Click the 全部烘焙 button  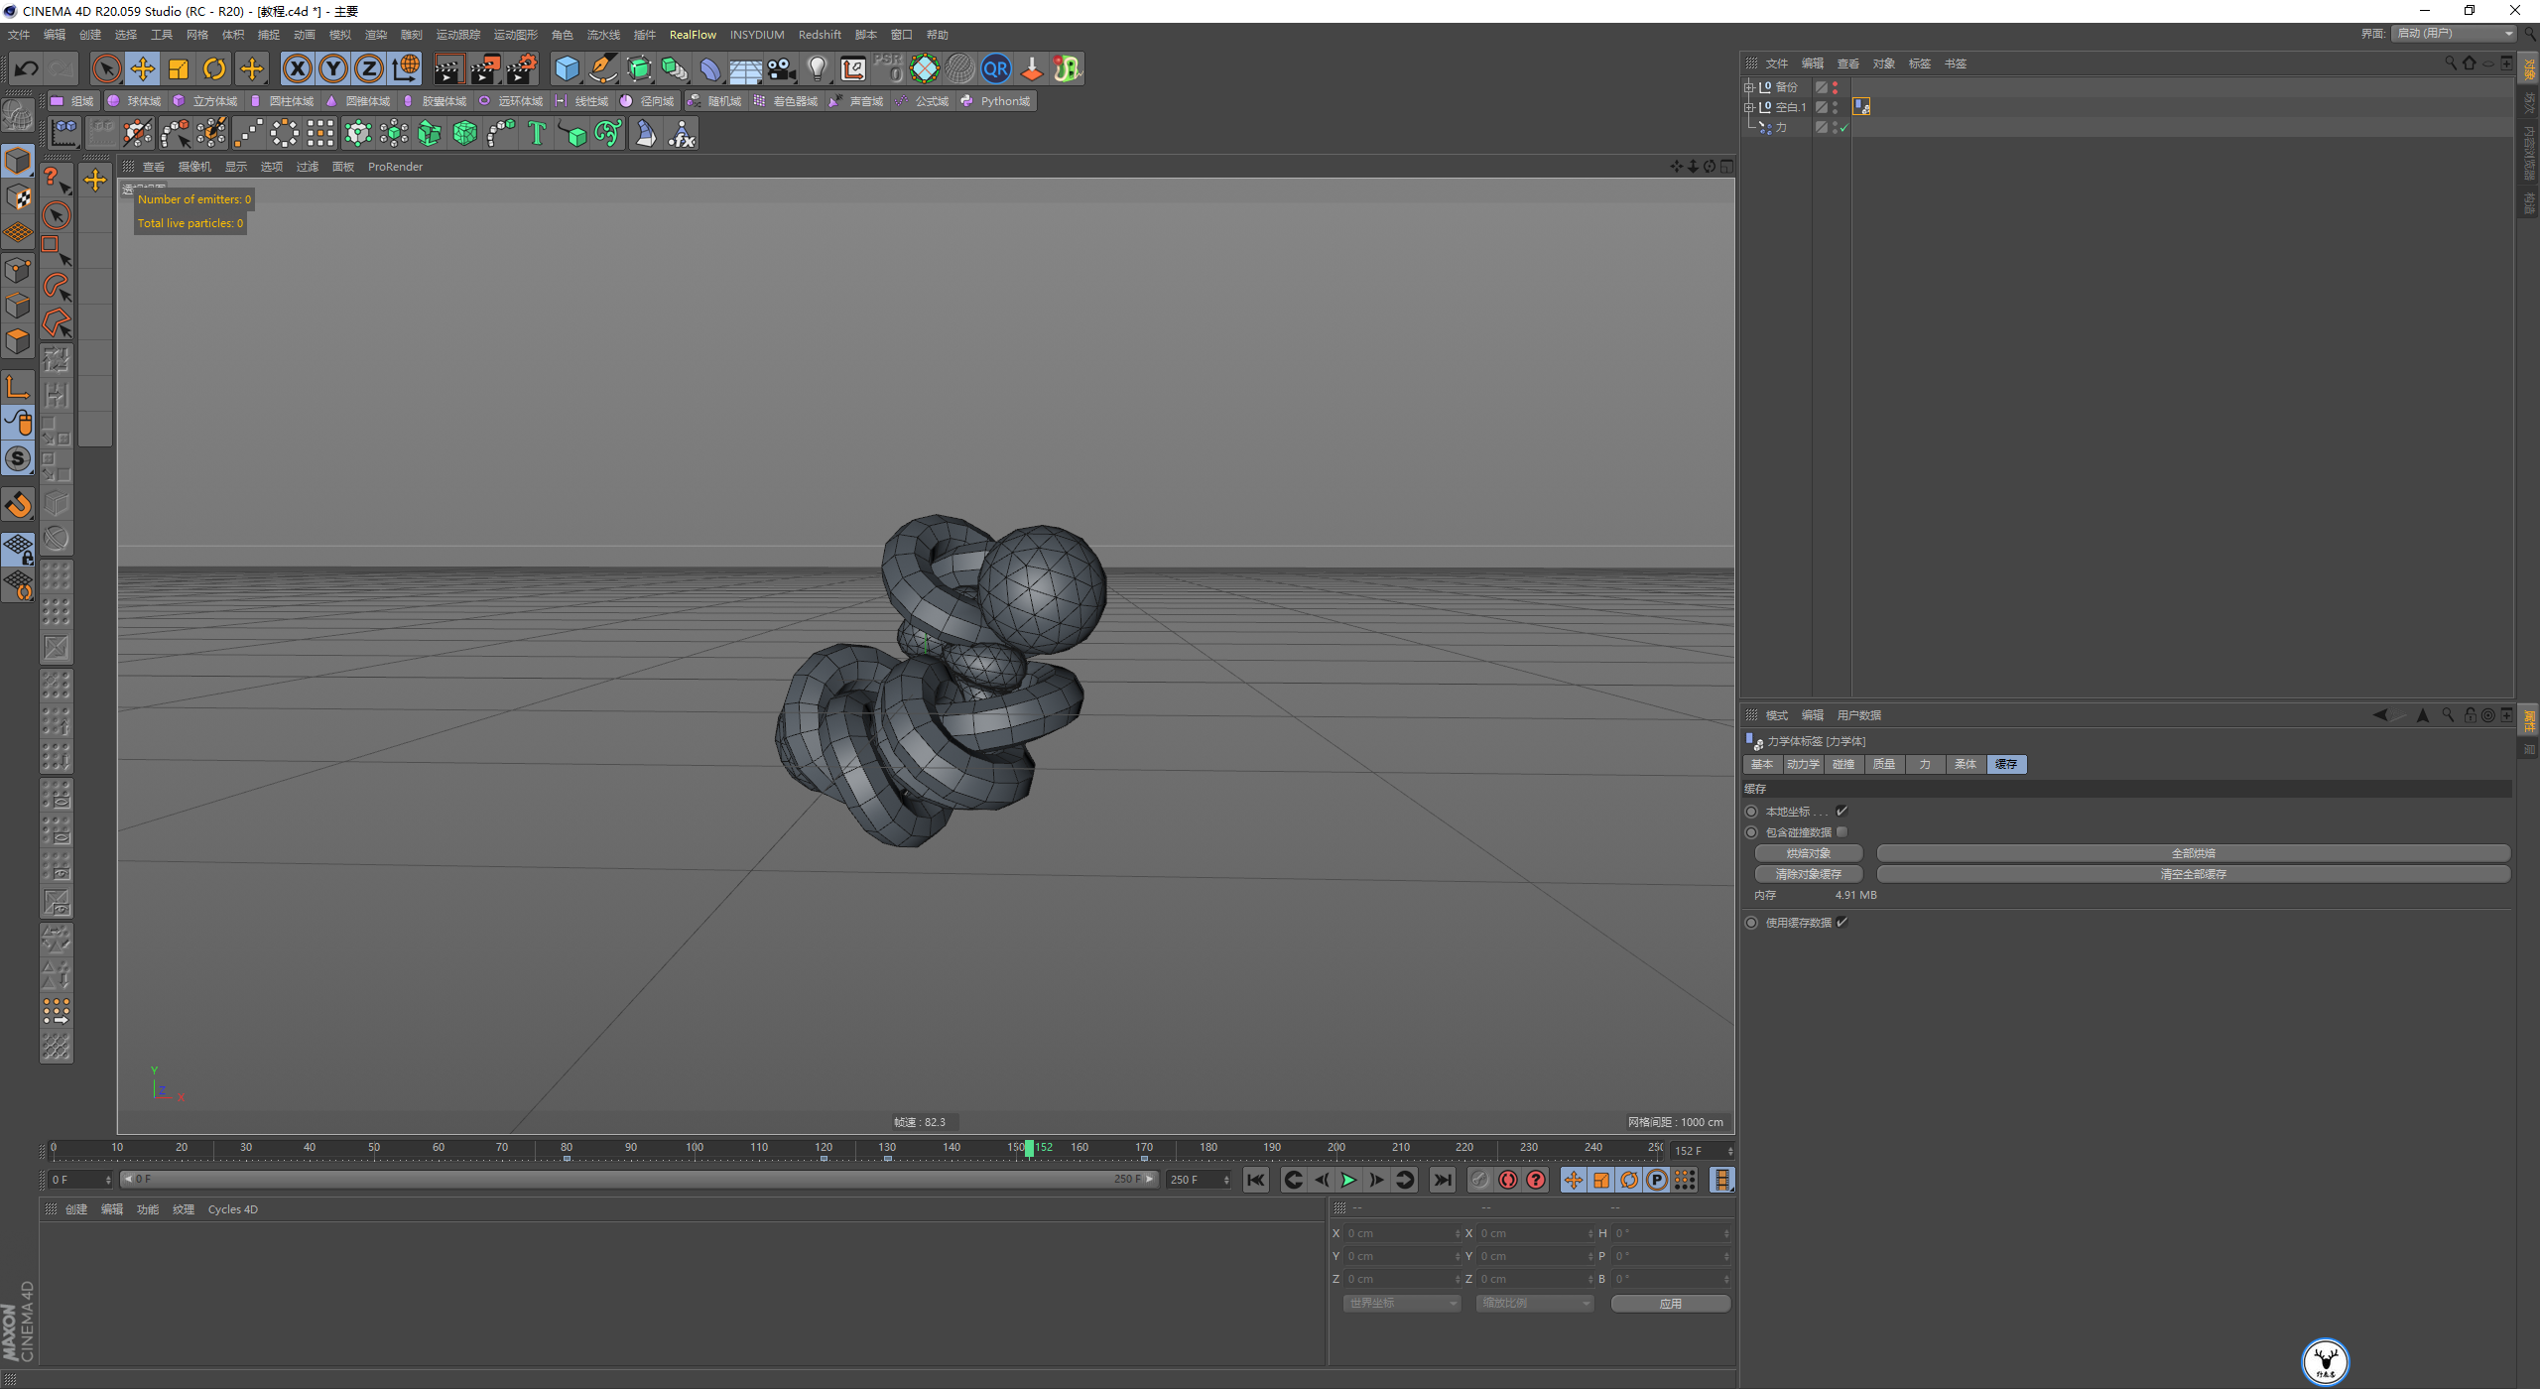[2193, 853]
